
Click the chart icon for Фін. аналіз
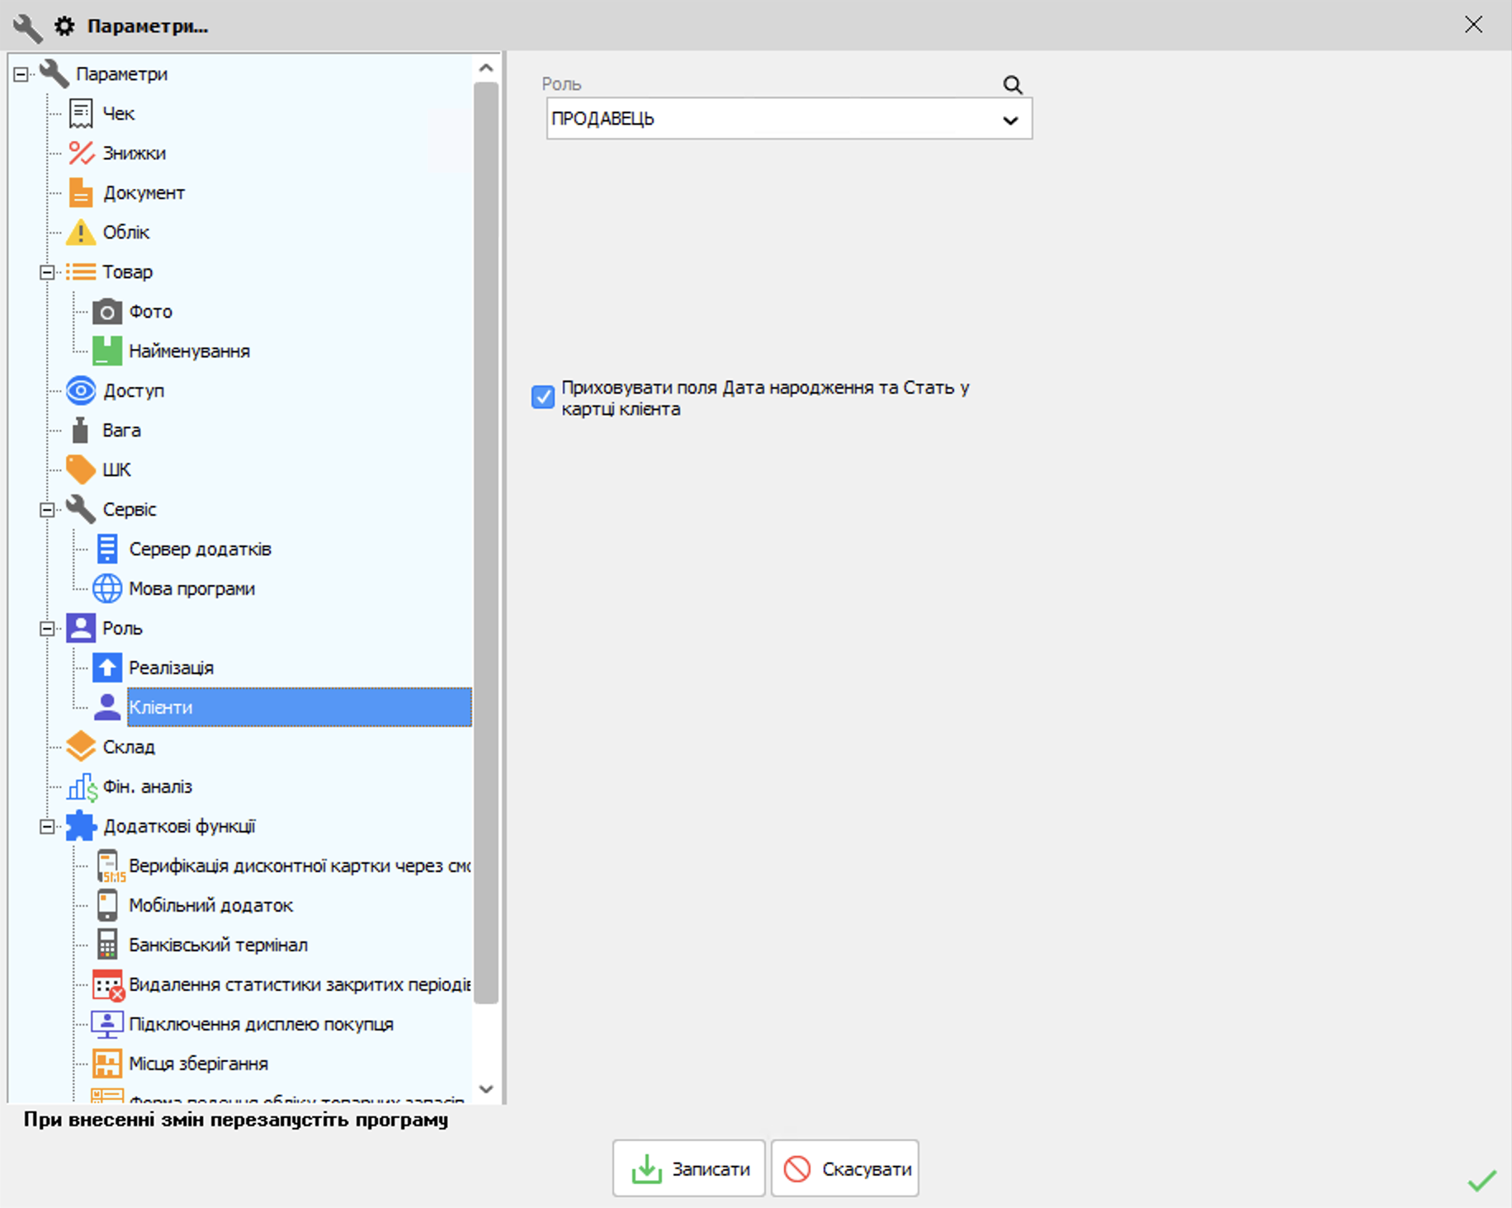(82, 787)
